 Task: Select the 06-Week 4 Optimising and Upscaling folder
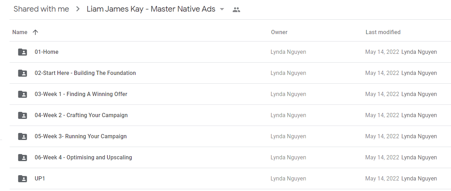(230, 158)
